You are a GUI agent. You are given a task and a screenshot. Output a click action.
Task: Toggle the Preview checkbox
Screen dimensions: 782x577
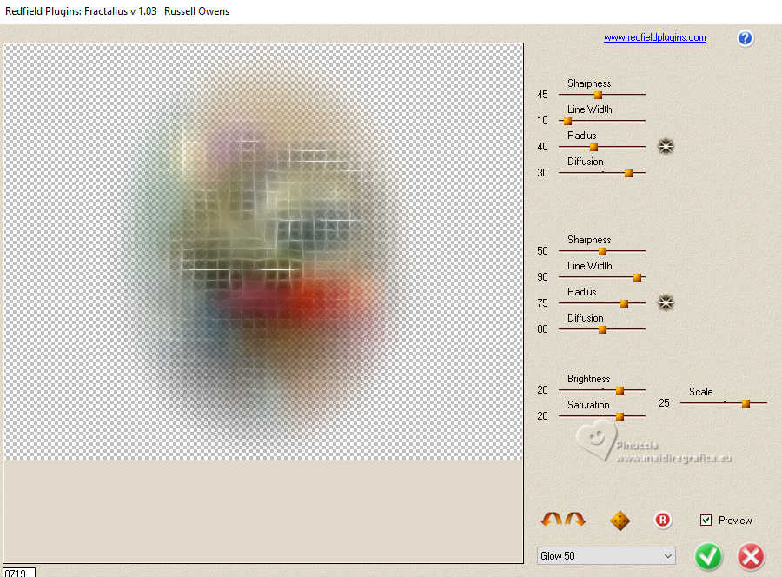(x=706, y=521)
